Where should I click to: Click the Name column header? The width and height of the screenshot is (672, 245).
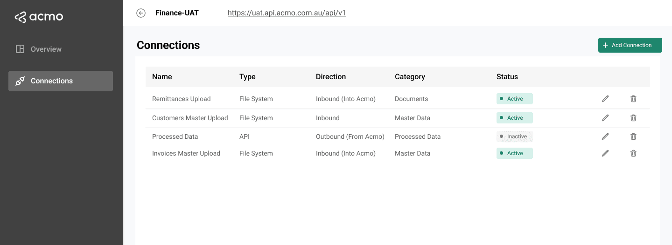[162, 77]
